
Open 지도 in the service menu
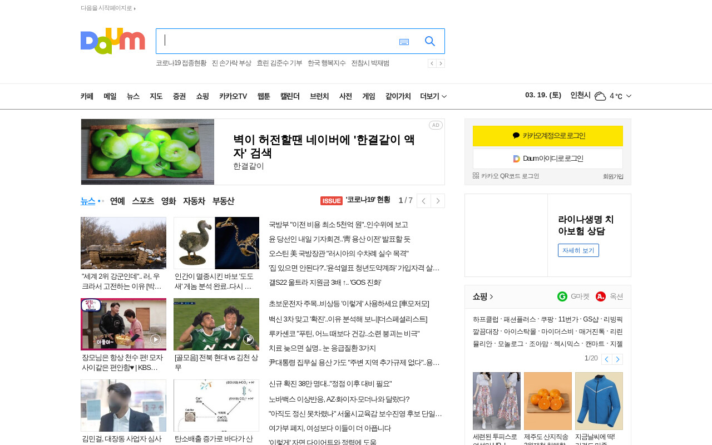coord(156,96)
